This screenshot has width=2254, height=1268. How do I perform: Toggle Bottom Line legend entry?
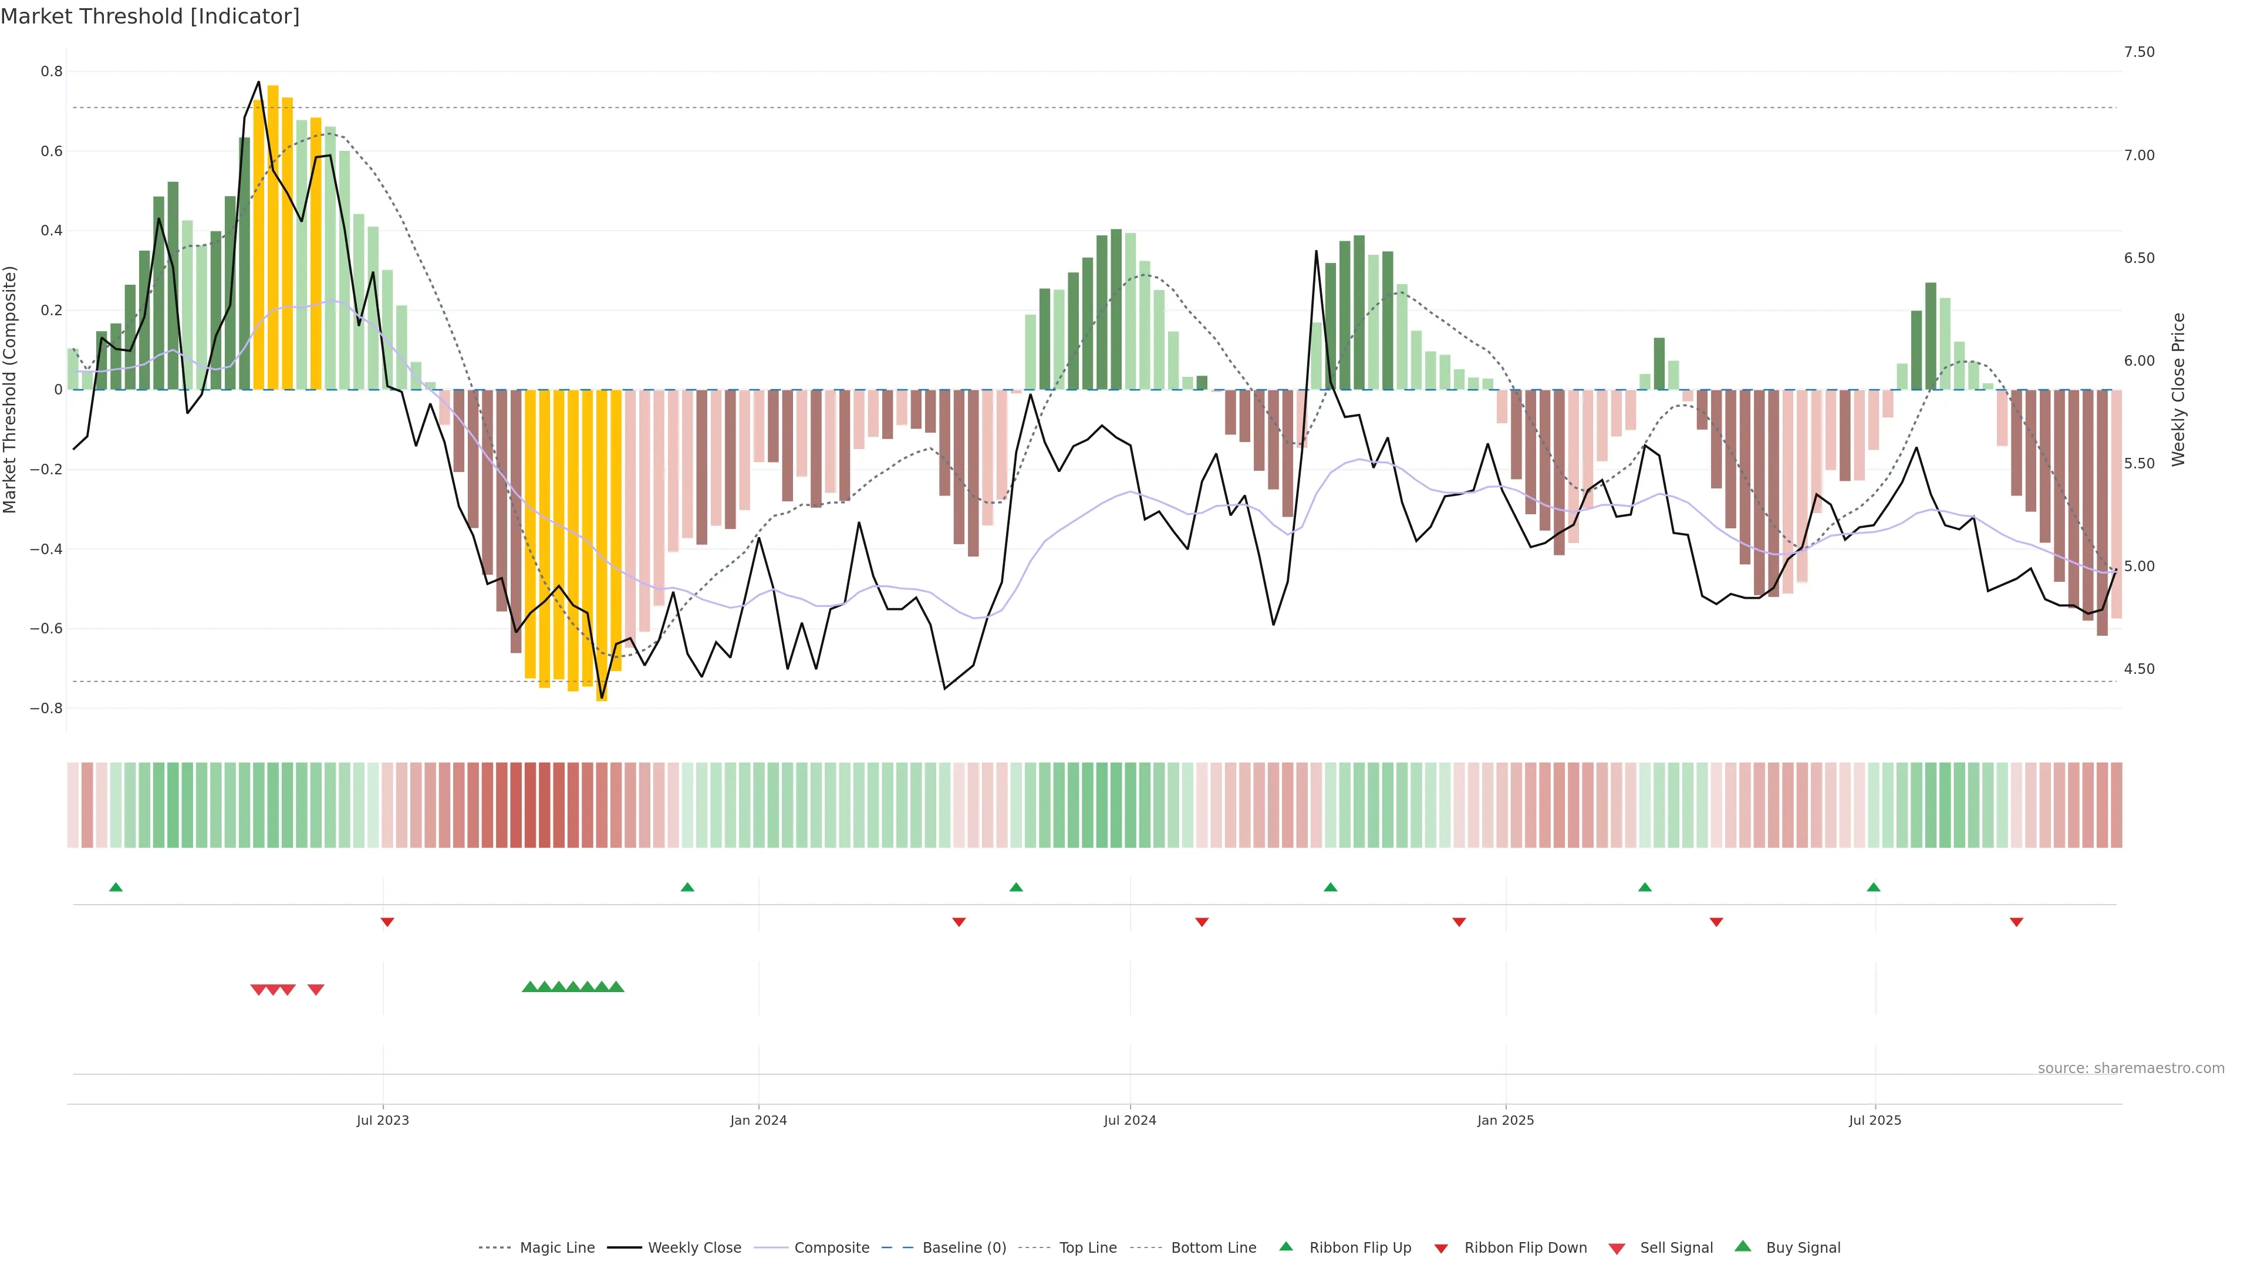point(1213,1248)
